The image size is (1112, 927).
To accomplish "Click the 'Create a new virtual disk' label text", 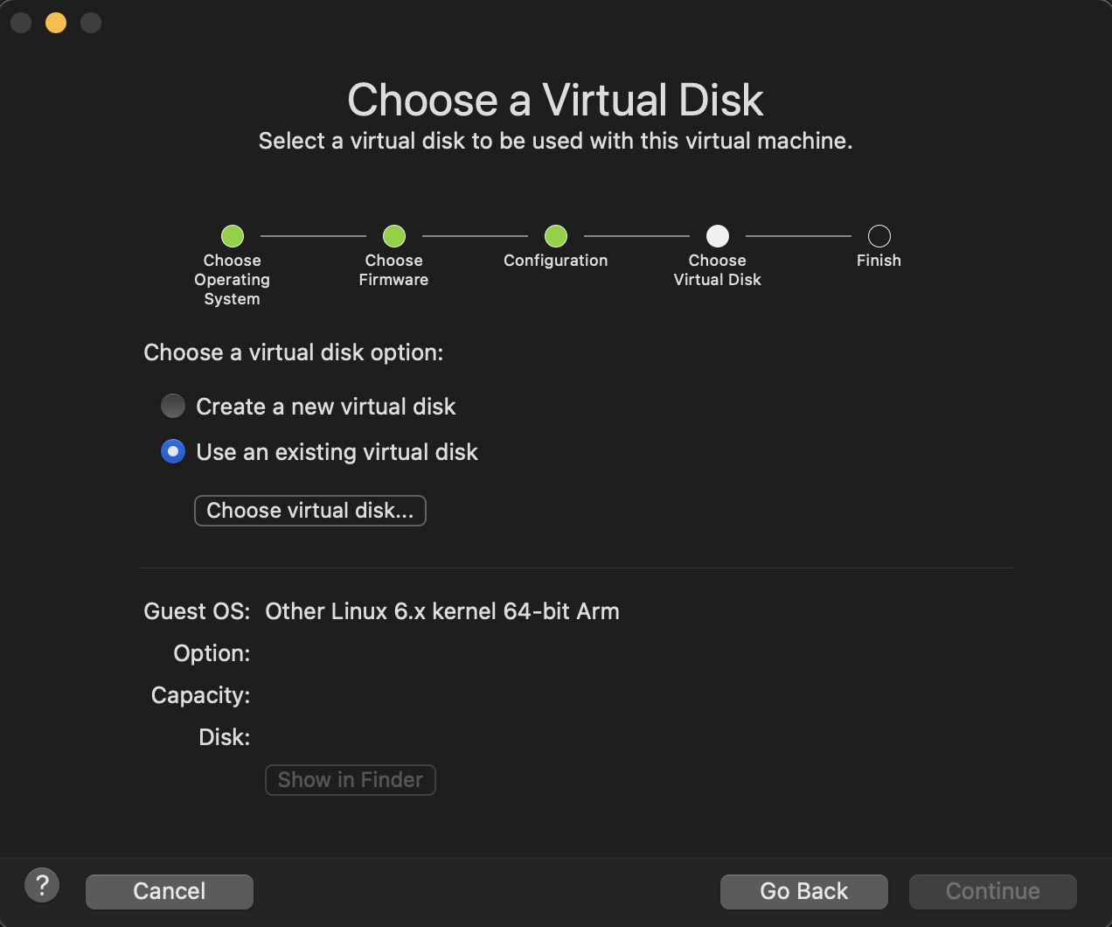I will click(325, 407).
